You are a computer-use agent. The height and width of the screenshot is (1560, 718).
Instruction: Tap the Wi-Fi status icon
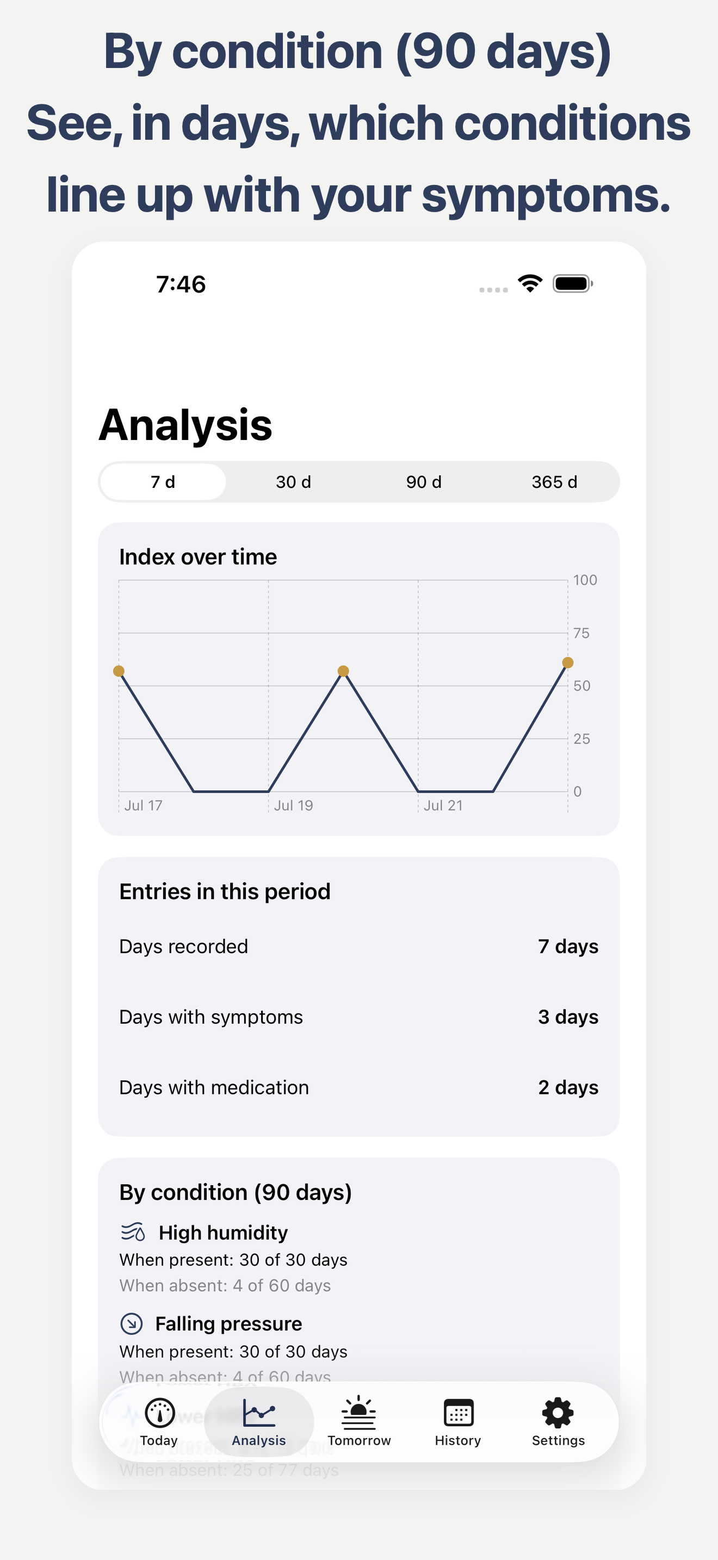(x=530, y=283)
